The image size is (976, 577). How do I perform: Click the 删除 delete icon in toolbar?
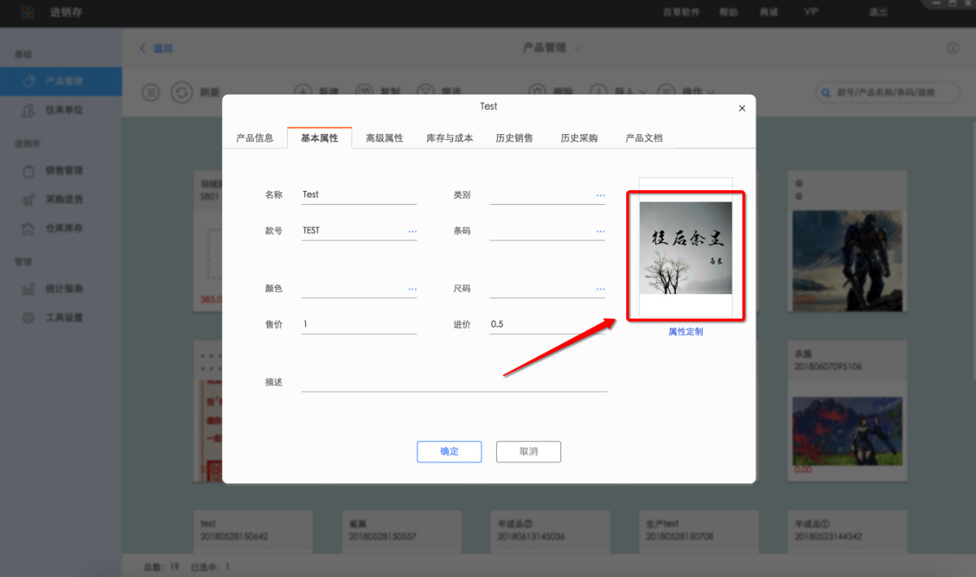pyautogui.click(x=537, y=92)
